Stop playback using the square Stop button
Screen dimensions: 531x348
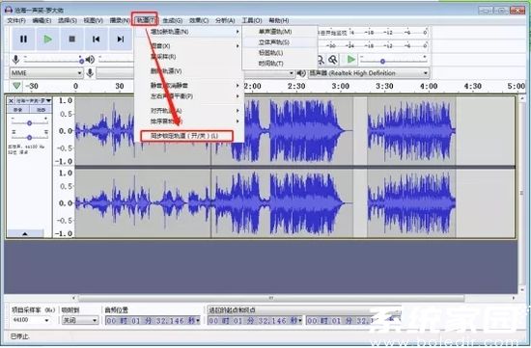71,40
